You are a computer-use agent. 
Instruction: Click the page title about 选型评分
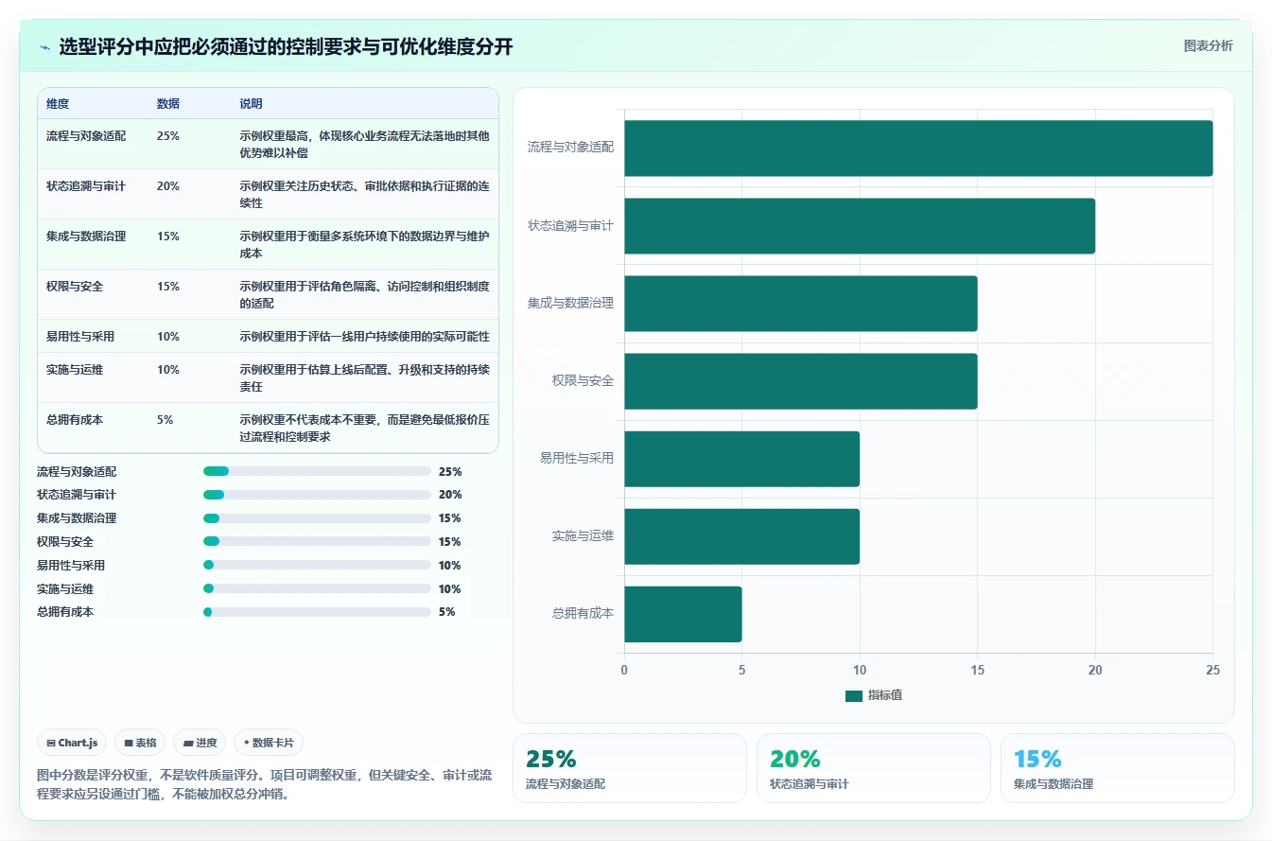[286, 47]
